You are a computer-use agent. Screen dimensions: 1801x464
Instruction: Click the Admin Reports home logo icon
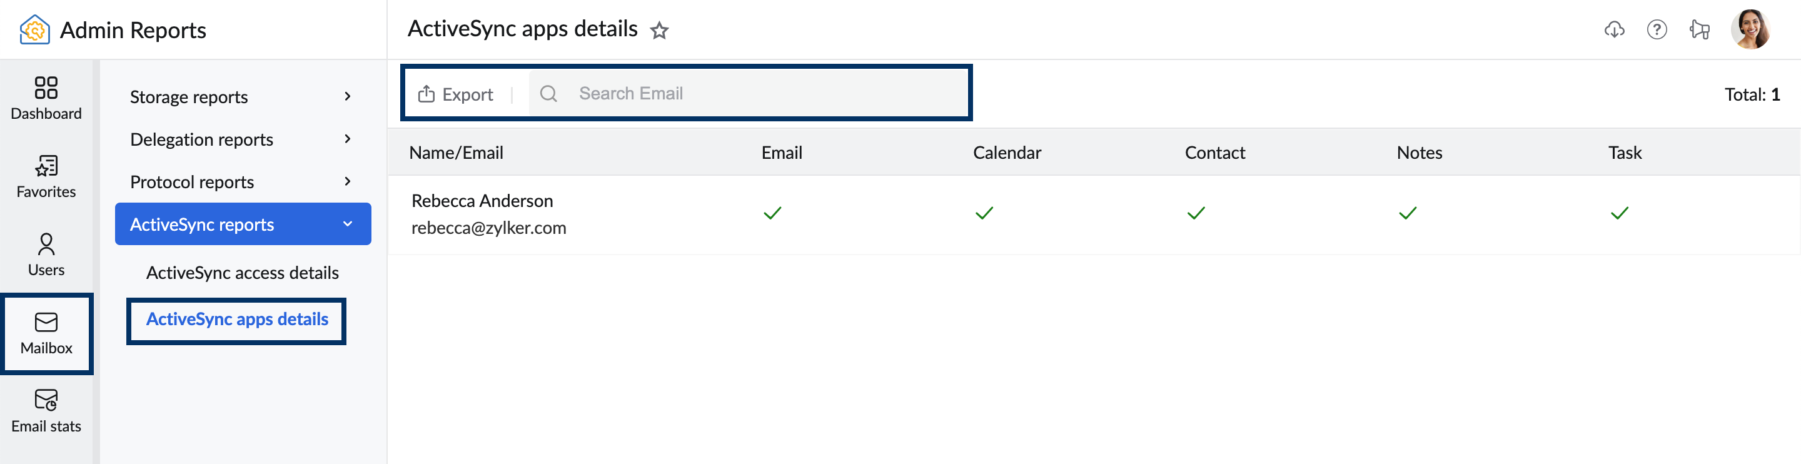tap(32, 29)
